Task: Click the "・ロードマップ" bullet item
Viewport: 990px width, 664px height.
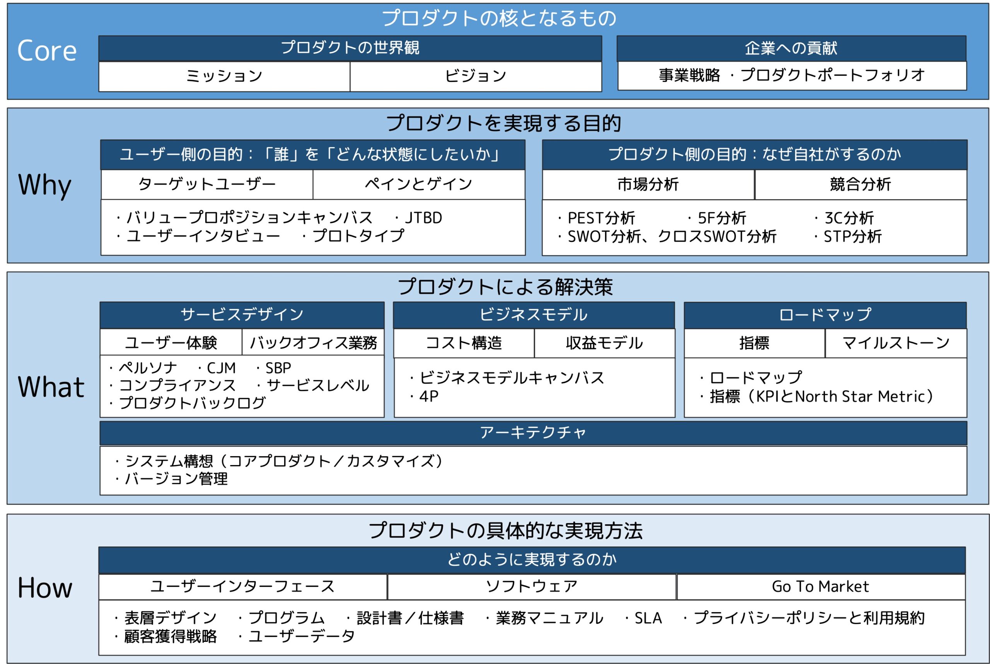Action: click(751, 378)
